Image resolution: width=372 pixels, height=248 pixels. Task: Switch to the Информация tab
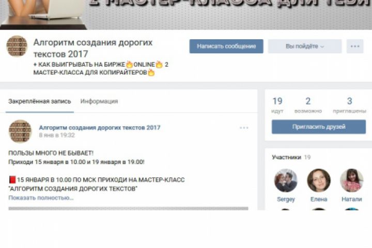coord(99,101)
